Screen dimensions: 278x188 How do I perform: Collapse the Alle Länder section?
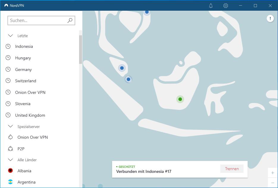10,160
